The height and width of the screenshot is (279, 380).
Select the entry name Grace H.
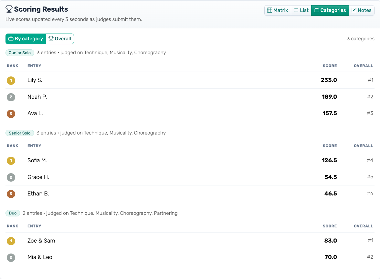38,177
